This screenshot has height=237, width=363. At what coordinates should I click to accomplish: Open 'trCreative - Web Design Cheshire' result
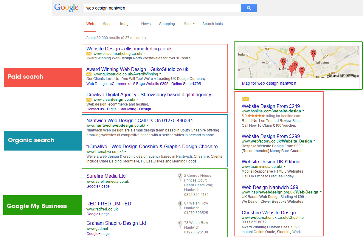point(152,146)
